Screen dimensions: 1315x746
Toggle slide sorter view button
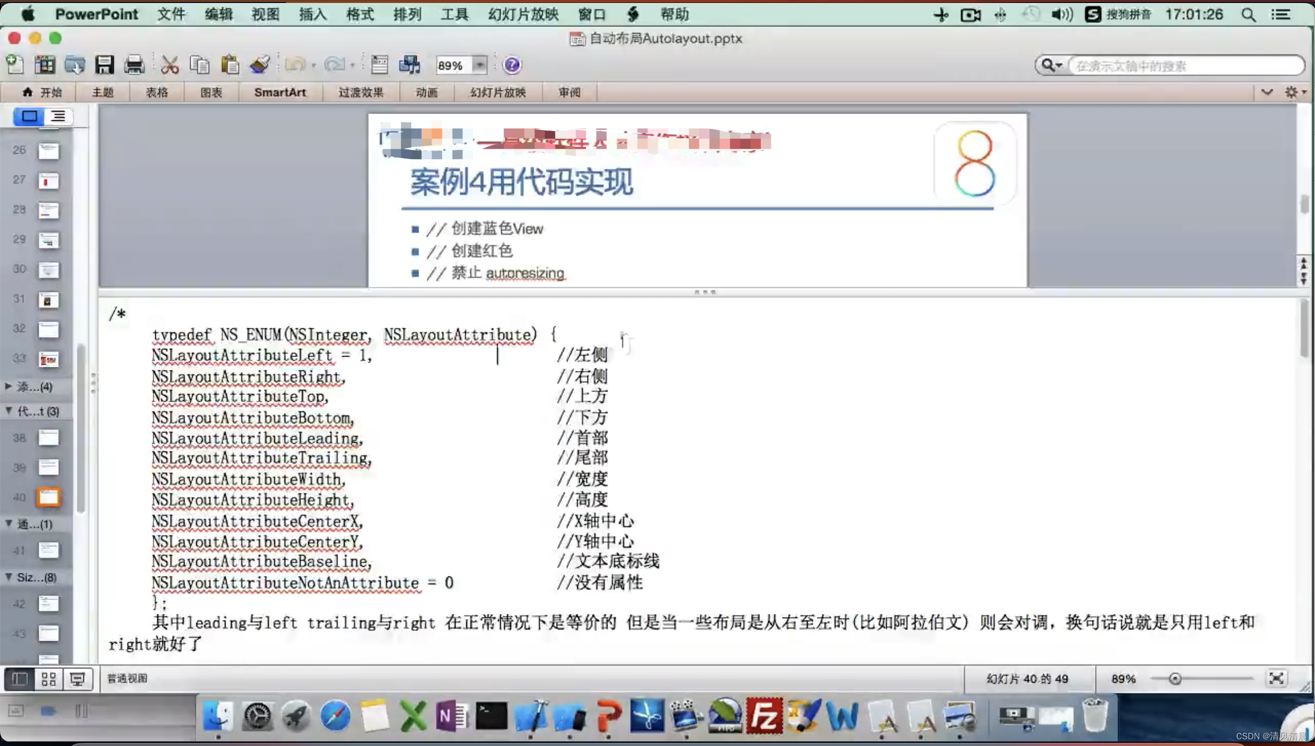[48, 679]
